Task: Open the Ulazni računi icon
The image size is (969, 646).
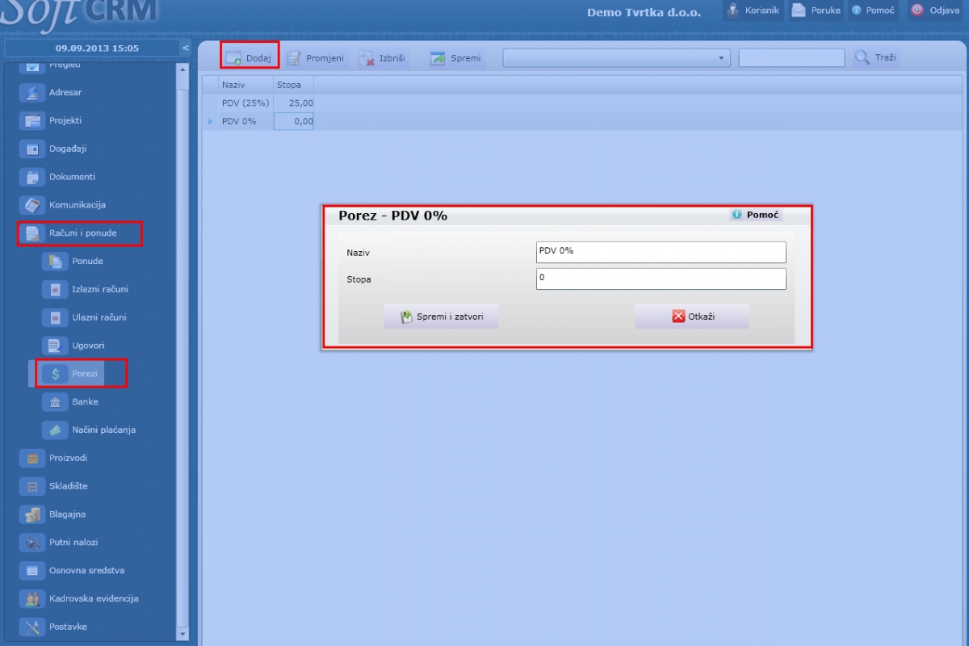Action: pos(55,317)
